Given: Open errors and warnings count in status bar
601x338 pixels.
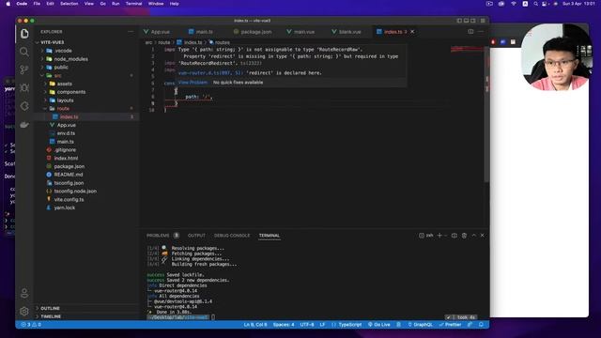Looking at the screenshot, I should (x=31, y=325).
